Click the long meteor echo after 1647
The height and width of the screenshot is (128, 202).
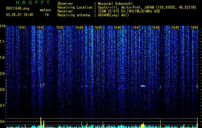tap(143, 86)
